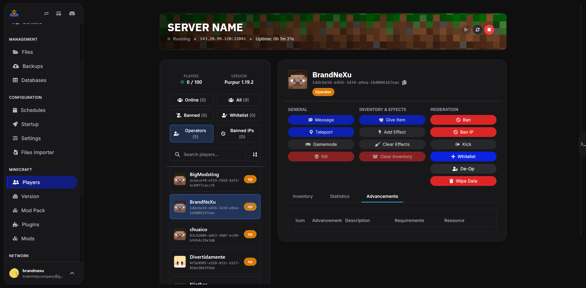Click the server list icon in the sidebar header

tap(59, 13)
